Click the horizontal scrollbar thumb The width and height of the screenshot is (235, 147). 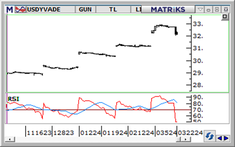pos(178,139)
